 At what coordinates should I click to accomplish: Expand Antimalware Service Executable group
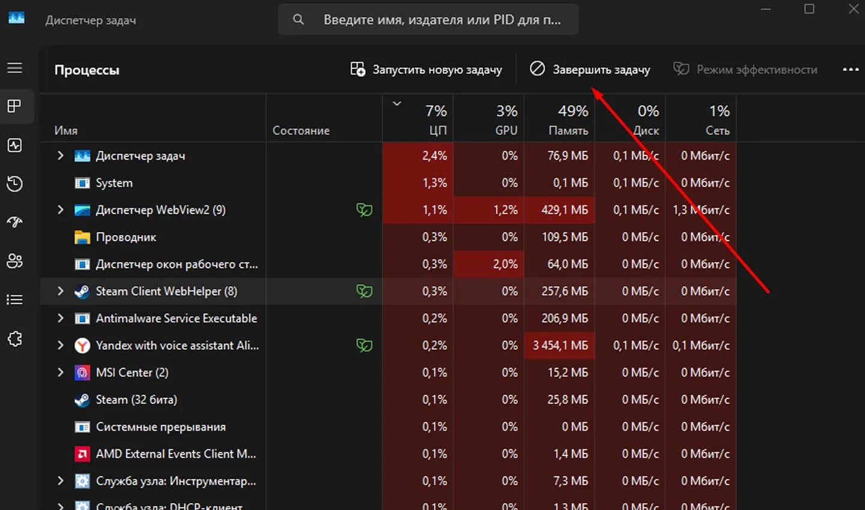pyautogui.click(x=60, y=318)
